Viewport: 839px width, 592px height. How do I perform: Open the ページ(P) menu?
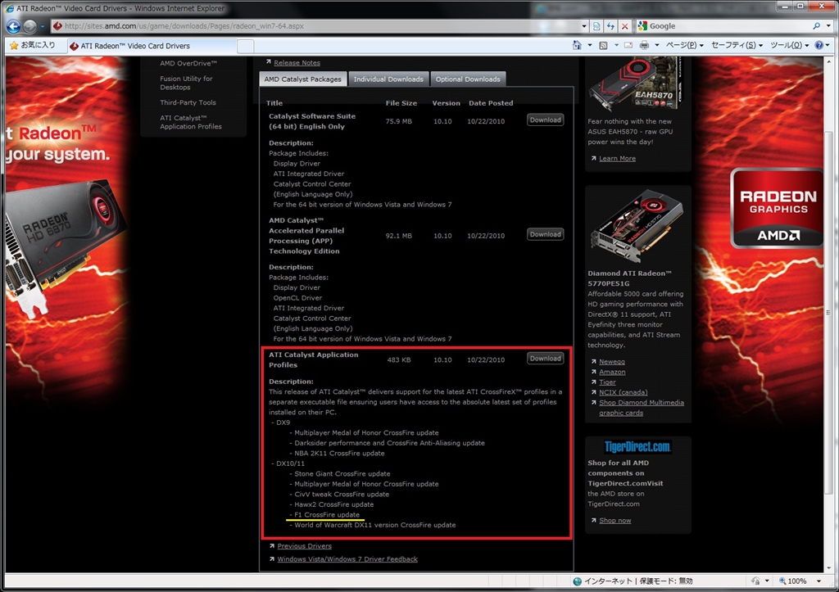point(684,46)
